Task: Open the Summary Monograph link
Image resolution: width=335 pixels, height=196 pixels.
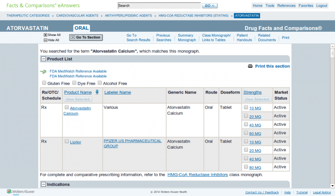Action: pyautogui.click(x=187, y=38)
